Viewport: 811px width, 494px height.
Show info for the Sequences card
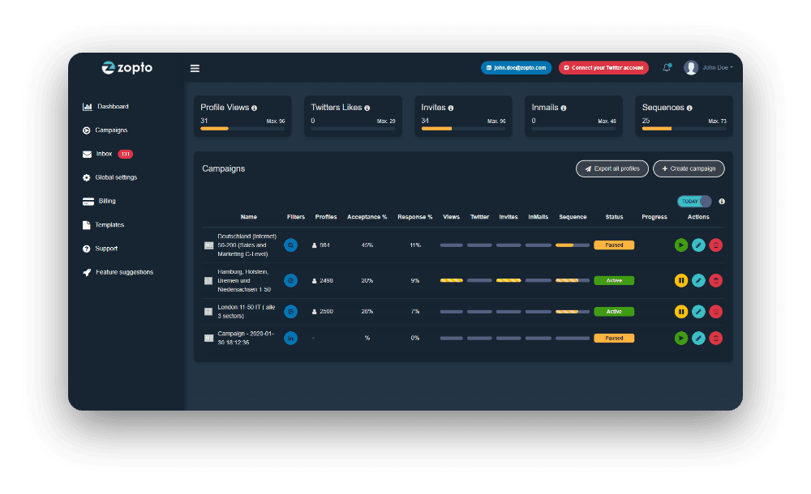point(689,108)
